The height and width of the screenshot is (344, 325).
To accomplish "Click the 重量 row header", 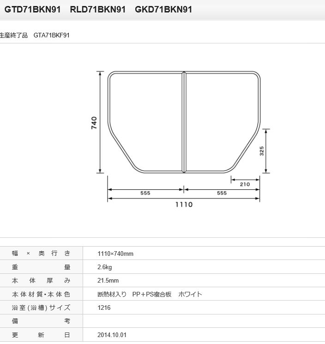I will [41, 267].
